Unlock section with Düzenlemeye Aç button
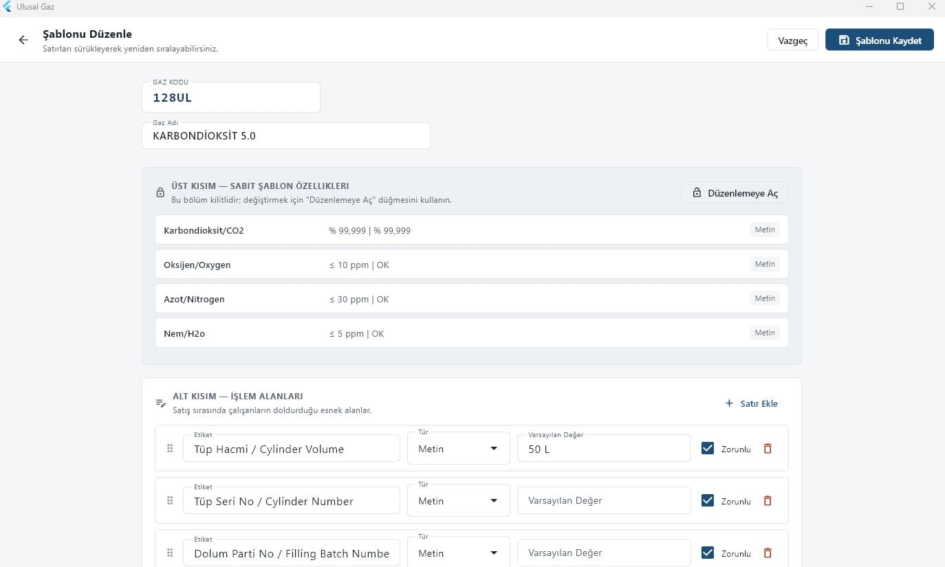Image resolution: width=945 pixels, height=567 pixels. (x=735, y=193)
